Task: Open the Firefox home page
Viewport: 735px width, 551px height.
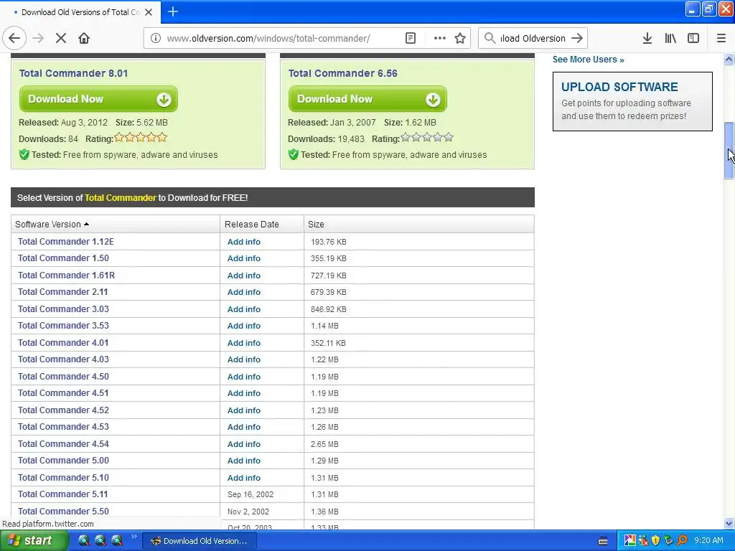Action: (x=84, y=39)
